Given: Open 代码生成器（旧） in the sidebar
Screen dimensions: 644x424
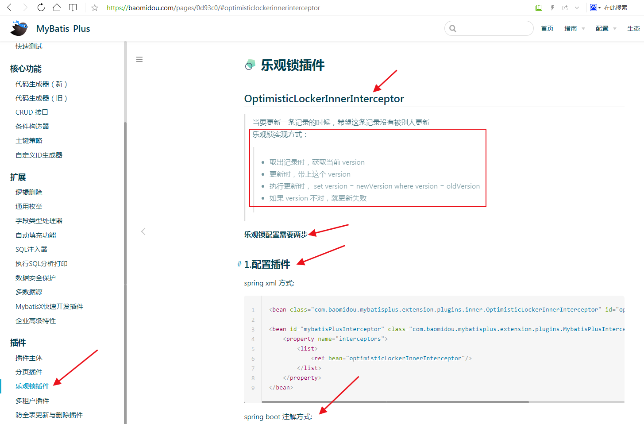Looking at the screenshot, I should coord(41,98).
